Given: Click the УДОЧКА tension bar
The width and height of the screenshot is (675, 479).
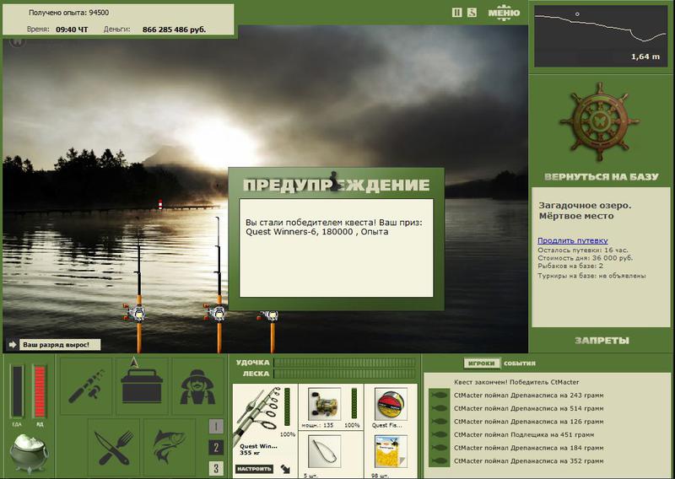Looking at the screenshot, I should pyautogui.click(x=344, y=363).
